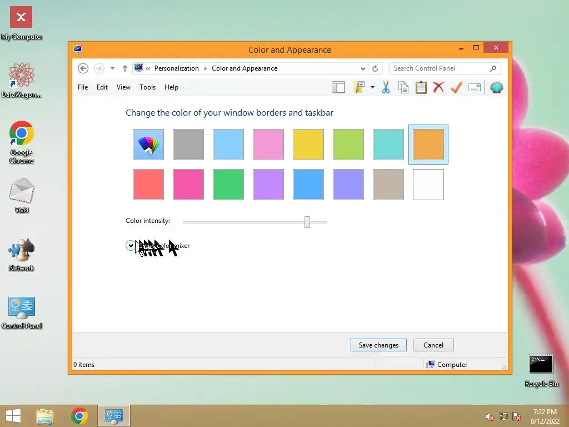Select the hot pink swatch in bottom row

tap(188, 185)
